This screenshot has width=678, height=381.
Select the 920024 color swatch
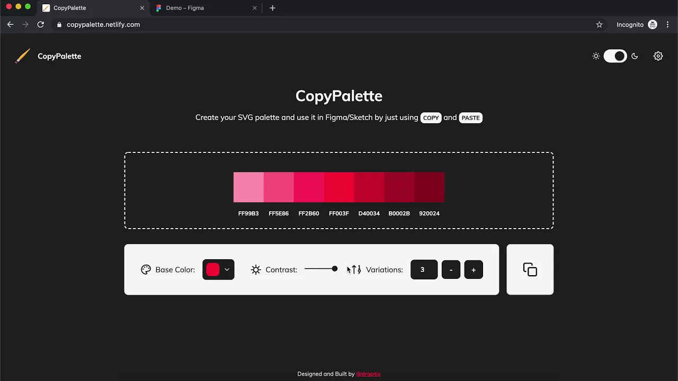point(430,187)
